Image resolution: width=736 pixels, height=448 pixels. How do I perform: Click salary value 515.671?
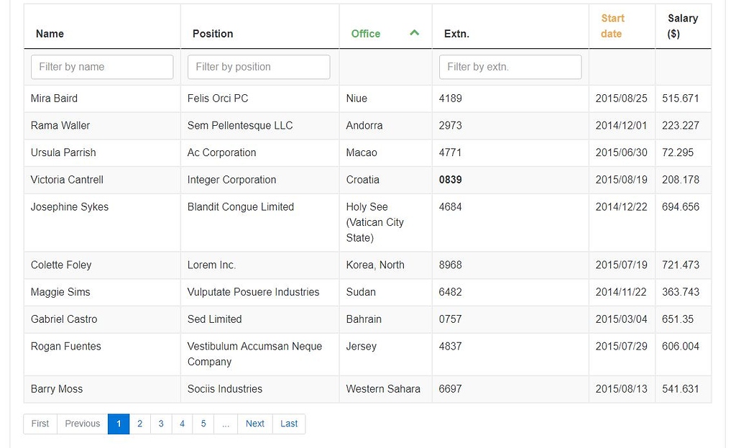point(681,99)
